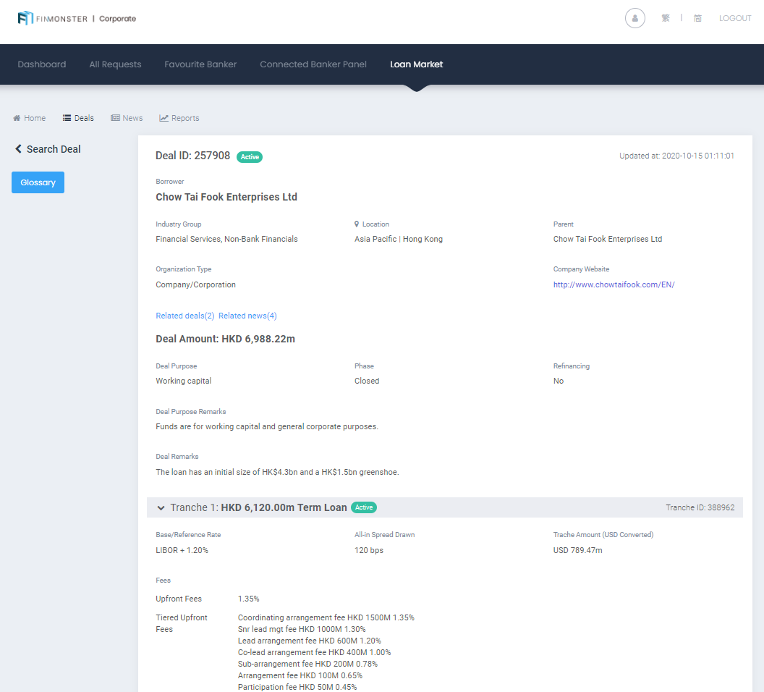
Task: Collapse the Tranche 1 section chevron
Action: (x=161, y=508)
